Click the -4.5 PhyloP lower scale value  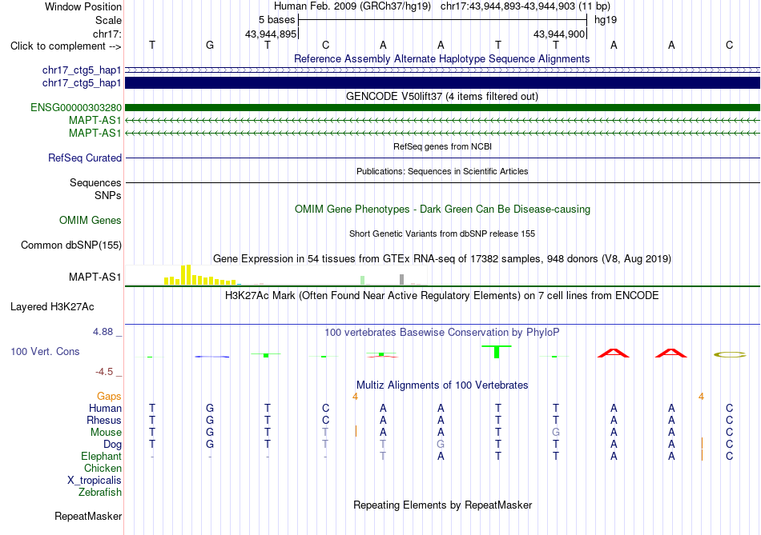(104, 372)
